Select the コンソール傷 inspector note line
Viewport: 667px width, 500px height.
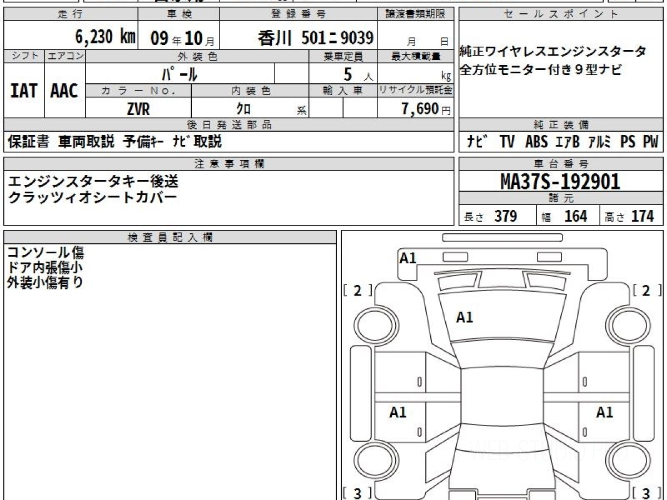46,253
